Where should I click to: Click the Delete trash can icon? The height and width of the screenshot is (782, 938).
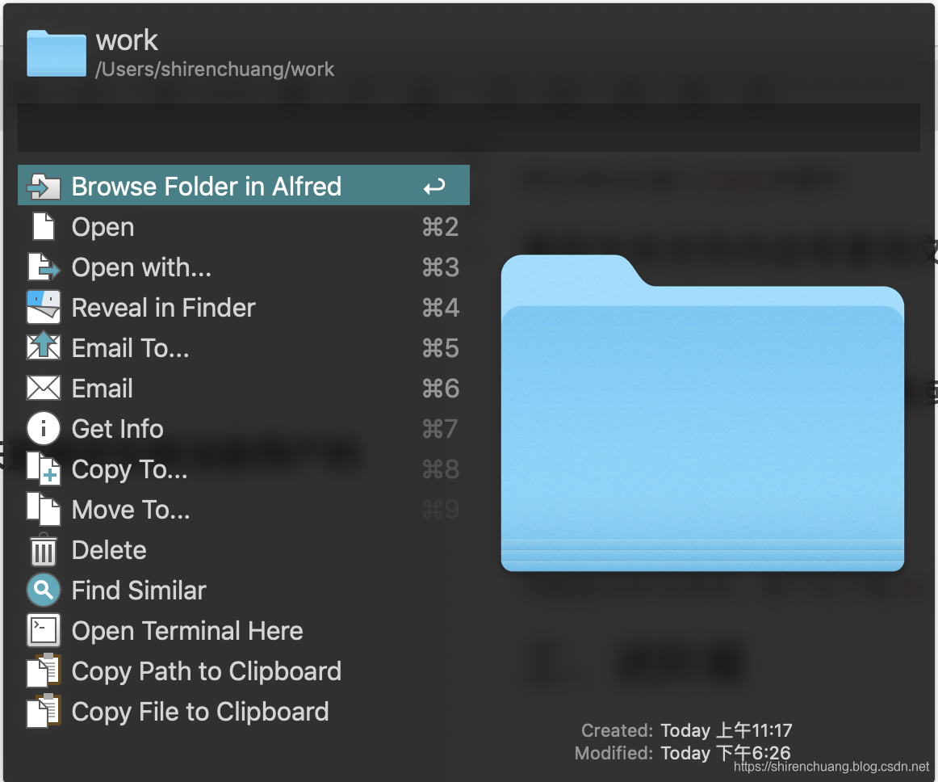pyautogui.click(x=44, y=549)
